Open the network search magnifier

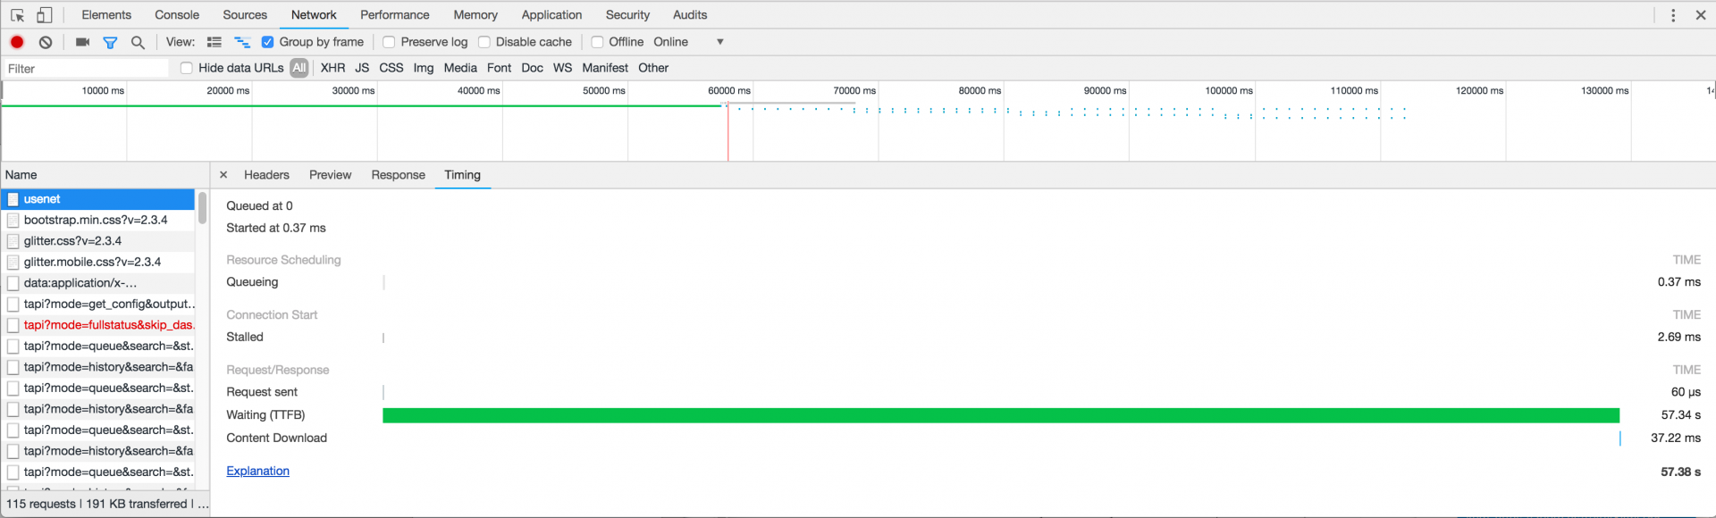pos(138,42)
